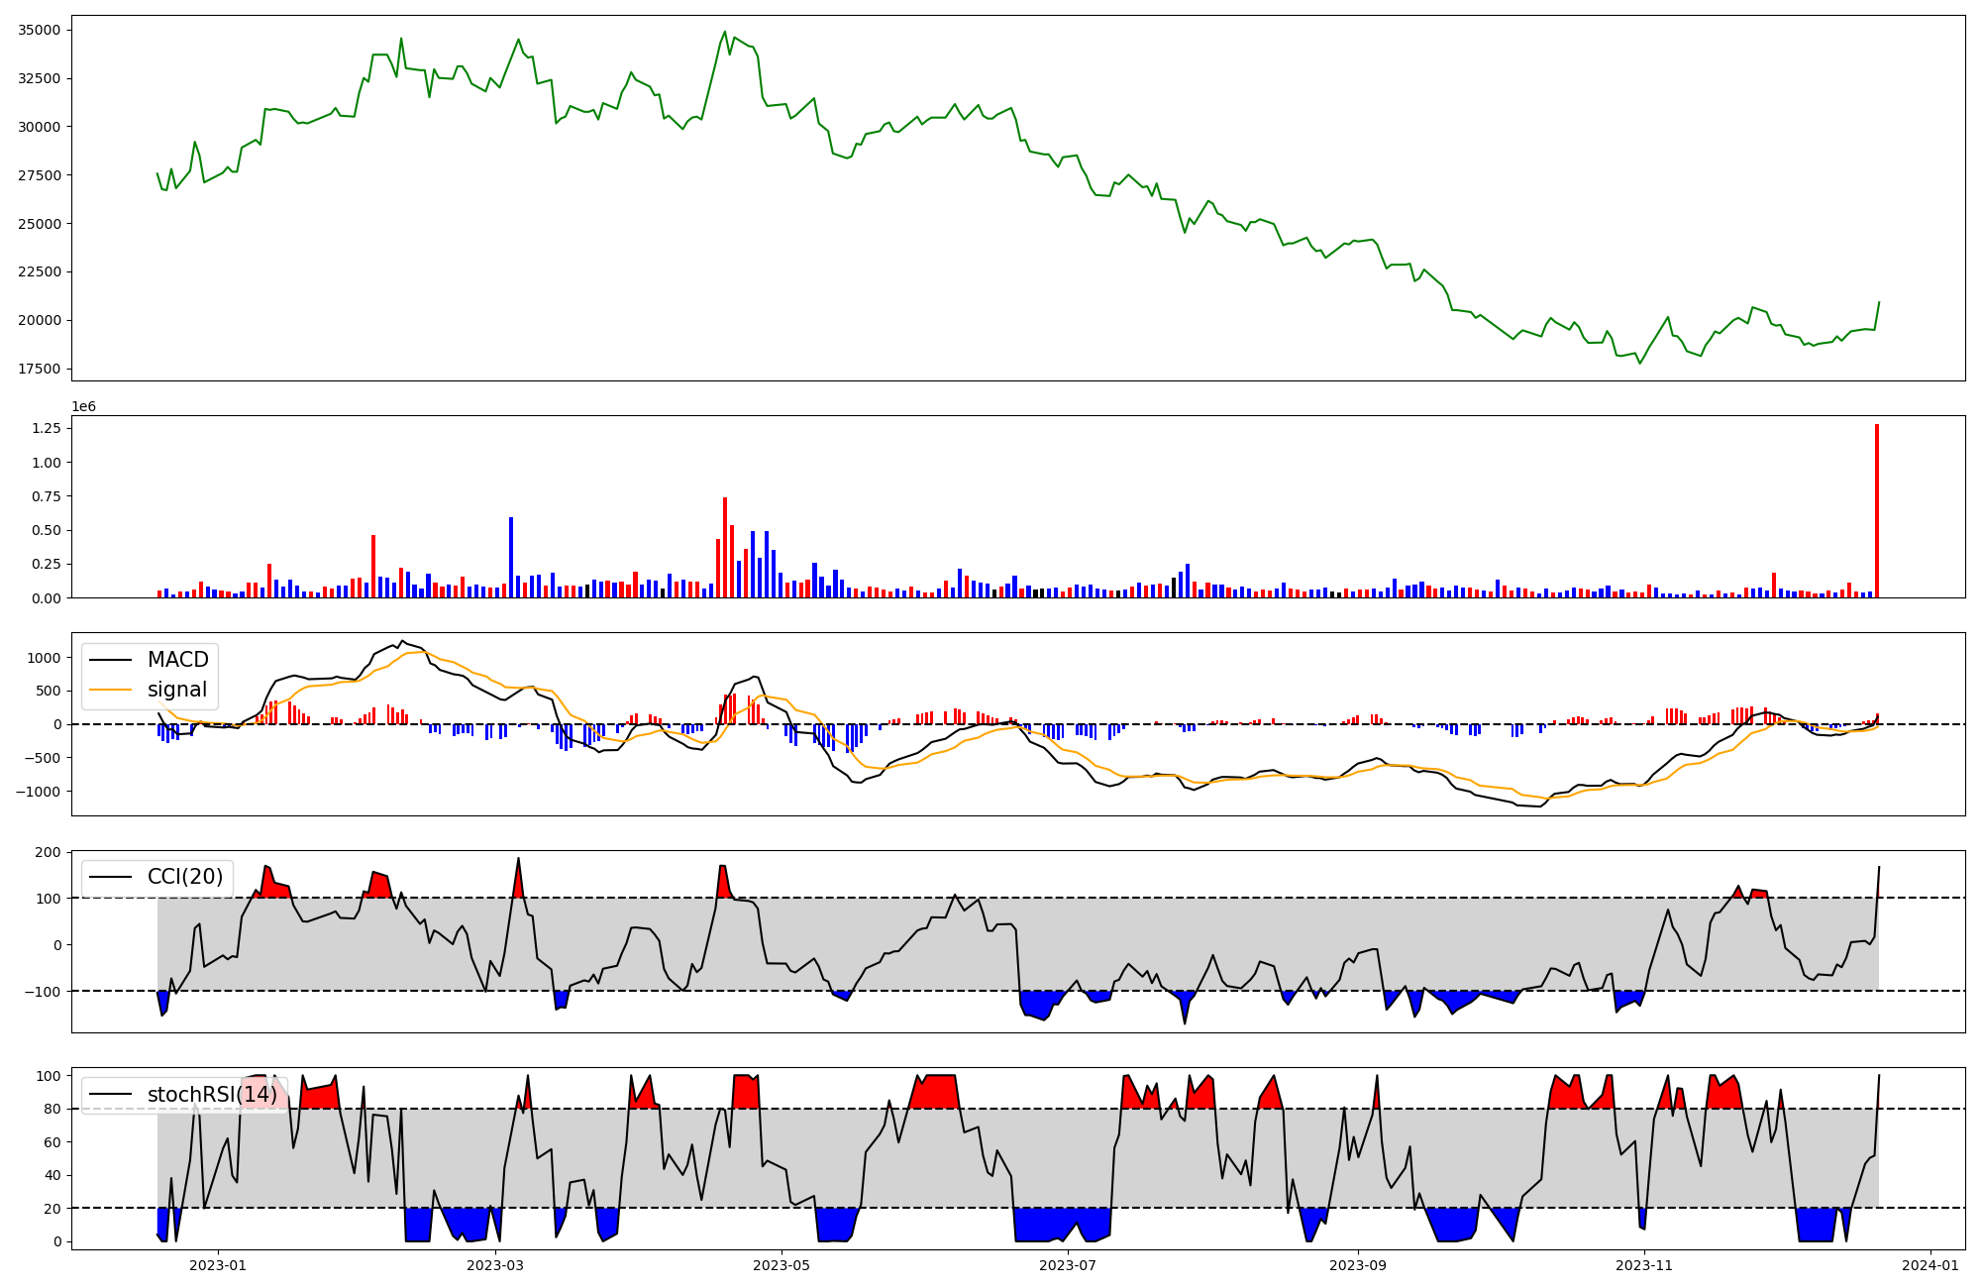The width and height of the screenshot is (1981, 1288).
Task: Click the 2023-11 x-axis date label
Action: pyautogui.click(x=1644, y=1265)
